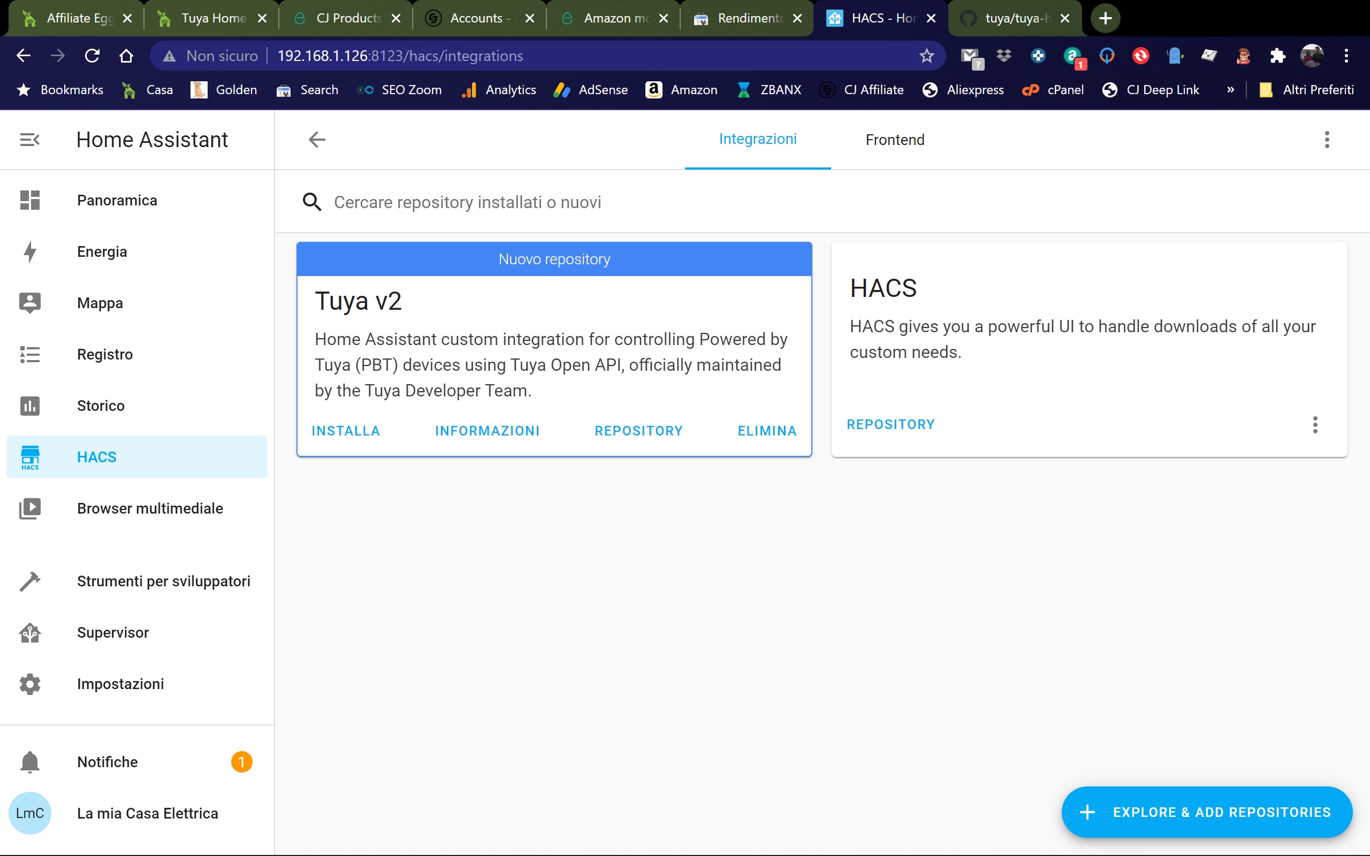Open a new browser tab
Viewport: 1370px width, 856px height.
[x=1105, y=18]
